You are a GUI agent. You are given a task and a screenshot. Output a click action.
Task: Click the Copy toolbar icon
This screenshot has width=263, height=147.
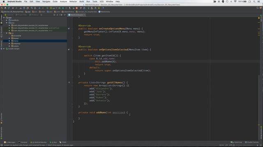[x=24, y=8]
